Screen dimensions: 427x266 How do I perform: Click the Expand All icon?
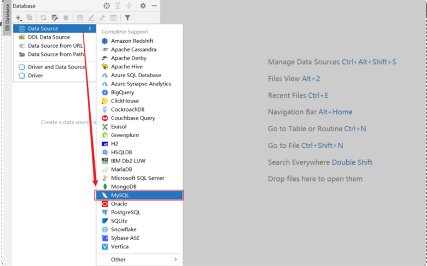tap(117, 6)
